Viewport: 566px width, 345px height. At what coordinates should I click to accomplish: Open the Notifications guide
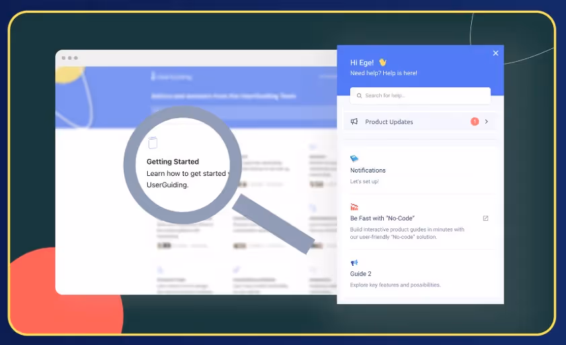coord(368,170)
